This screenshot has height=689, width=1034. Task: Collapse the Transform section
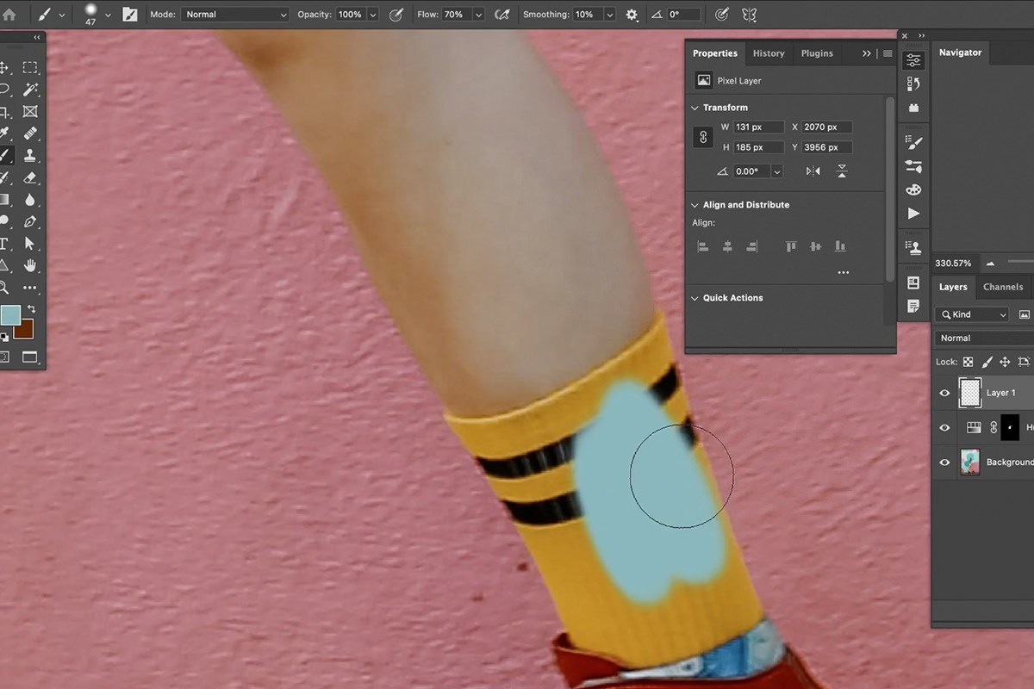pyautogui.click(x=695, y=108)
